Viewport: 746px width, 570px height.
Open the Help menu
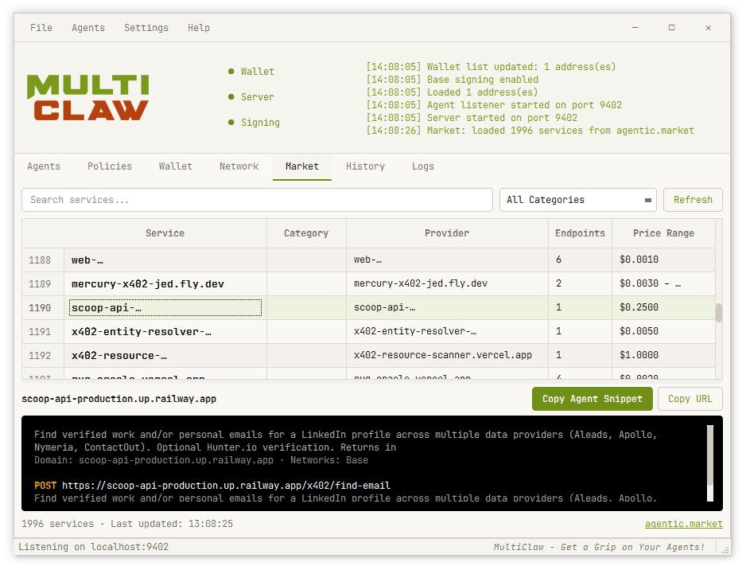(198, 28)
